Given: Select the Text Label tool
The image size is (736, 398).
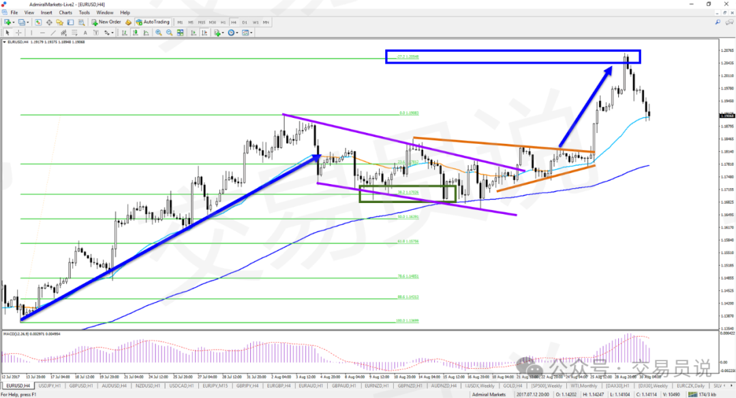Looking at the screenshot, I should [96, 33].
